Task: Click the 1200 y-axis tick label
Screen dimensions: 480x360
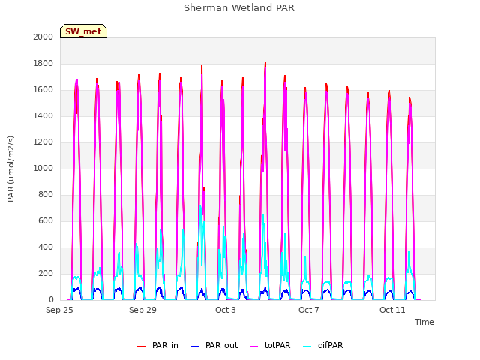Action: [43, 142]
